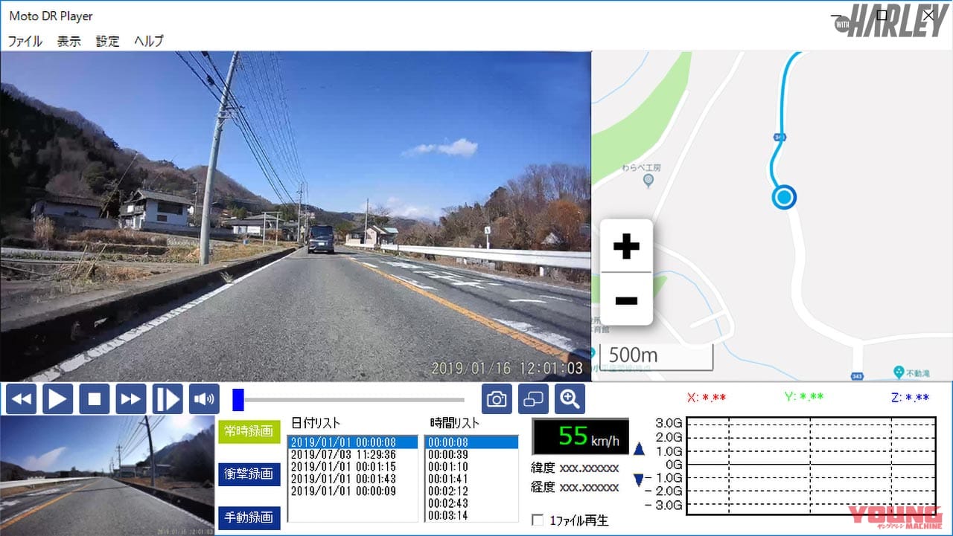Open the 設定 menu
This screenshot has height=536, width=953.
108,41
